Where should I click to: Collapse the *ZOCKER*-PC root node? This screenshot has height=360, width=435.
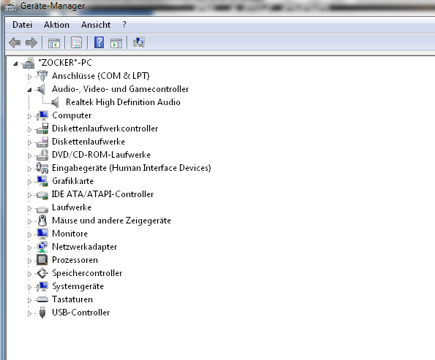pos(15,64)
